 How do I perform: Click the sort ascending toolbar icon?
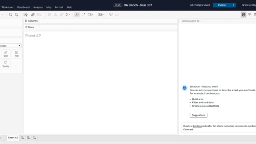[56, 14]
